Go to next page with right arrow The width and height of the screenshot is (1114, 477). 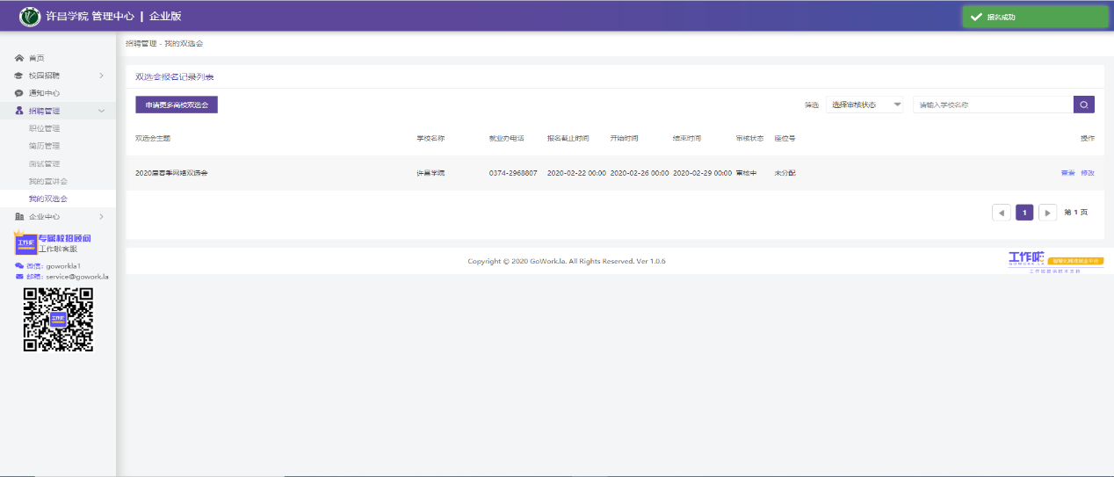pos(1047,213)
